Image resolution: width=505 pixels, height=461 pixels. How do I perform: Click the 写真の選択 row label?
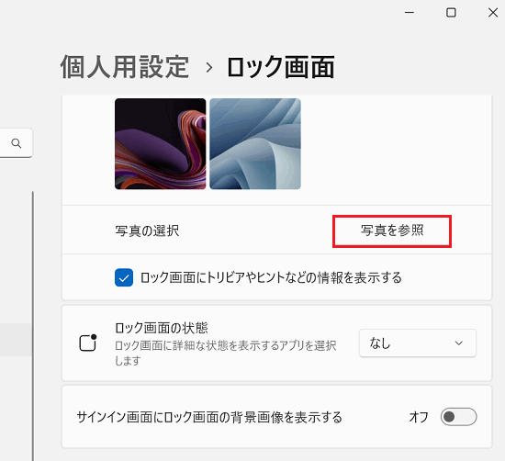[x=147, y=231]
